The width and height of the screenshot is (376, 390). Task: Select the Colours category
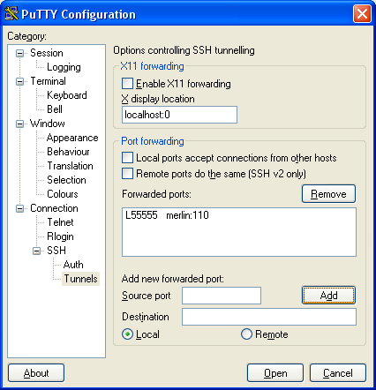click(x=63, y=194)
